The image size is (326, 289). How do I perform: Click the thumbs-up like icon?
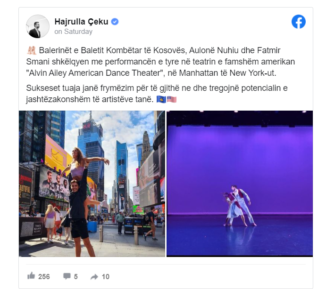[x=31, y=276]
